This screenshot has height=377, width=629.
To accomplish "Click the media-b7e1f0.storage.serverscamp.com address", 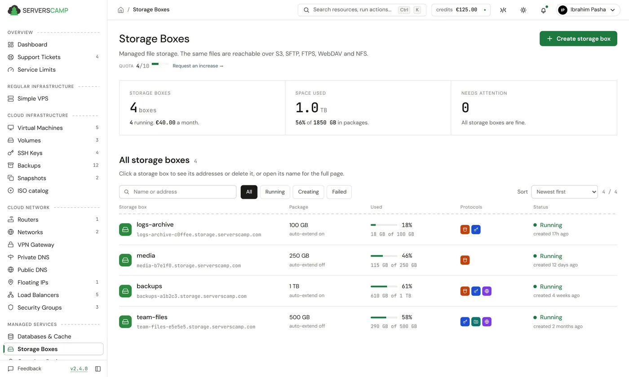I will click(189, 266).
